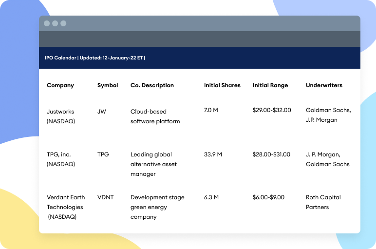Image resolution: width=376 pixels, height=249 pixels.
Task: Open the Verdant Earth Technologies company entry
Action: tap(66, 207)
